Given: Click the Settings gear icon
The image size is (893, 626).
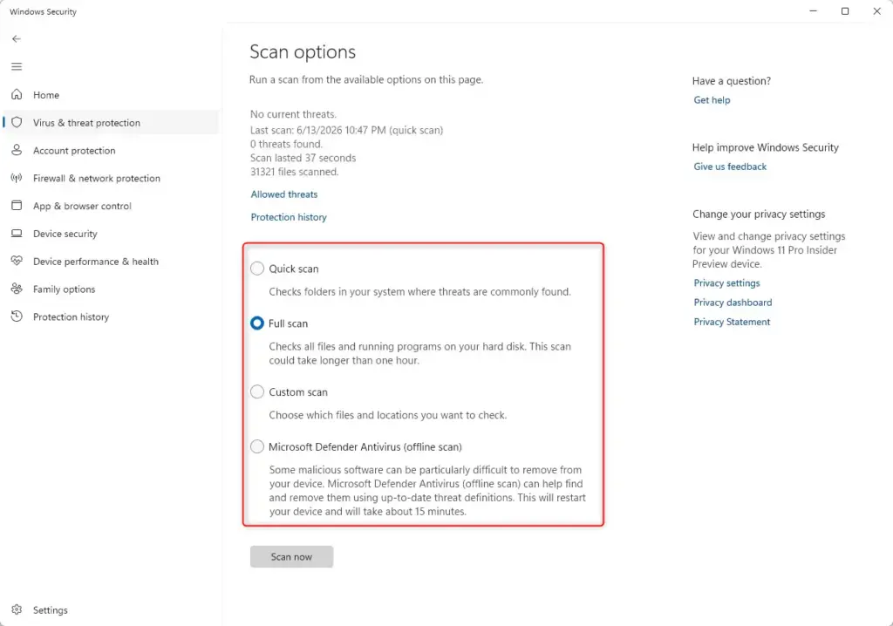Looking at the screenshot, I should point(17,609).
